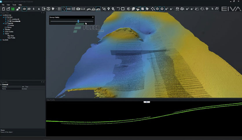Click the first profile waveform icon
The height and width of the screenshot is (140, 242).
(x=89, y=9)
